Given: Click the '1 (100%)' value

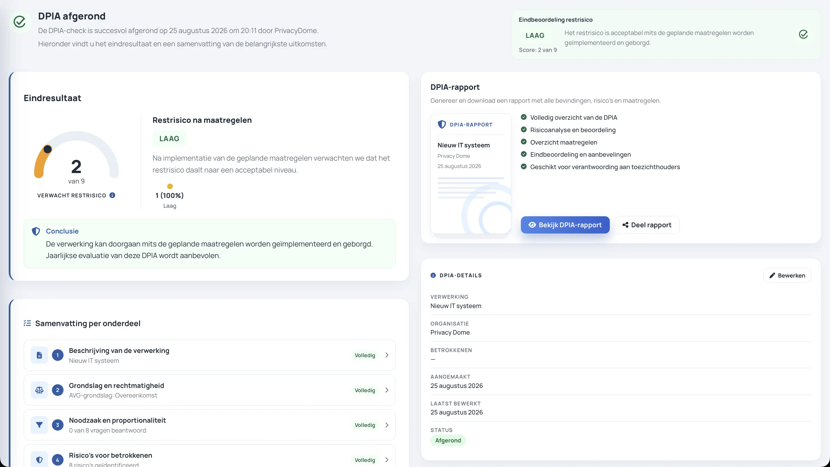Looking at the screenshot, I should (x=169, y=195).
